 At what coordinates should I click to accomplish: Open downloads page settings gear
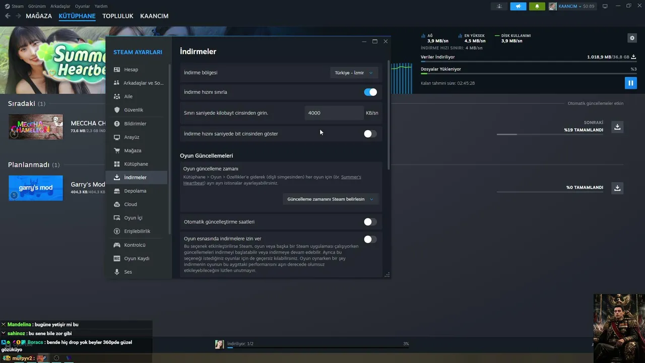632,38
